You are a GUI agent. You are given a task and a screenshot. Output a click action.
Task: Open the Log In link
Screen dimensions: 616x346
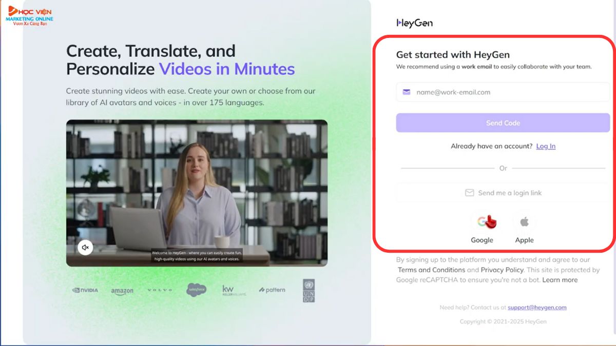[x=546, y=146]
